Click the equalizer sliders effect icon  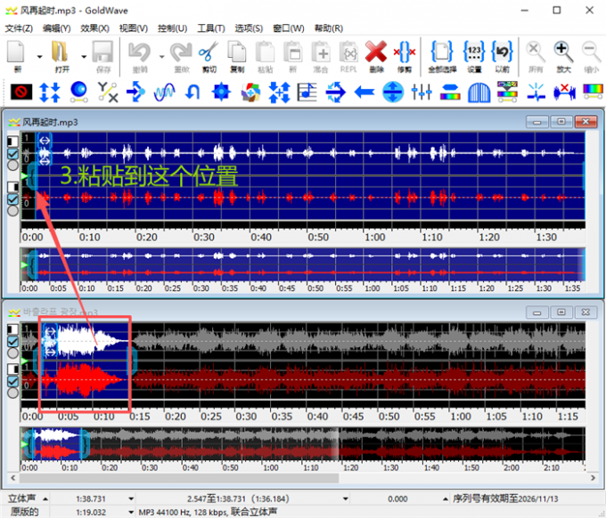click(x=422, y=92)
